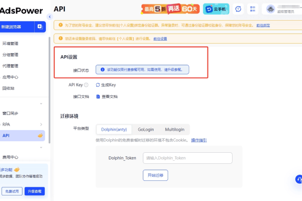Screen dimensions: 302x201
Task: Open 分组管理 in the sidebar
Action: pyautogui.click(x=10, y=55)
